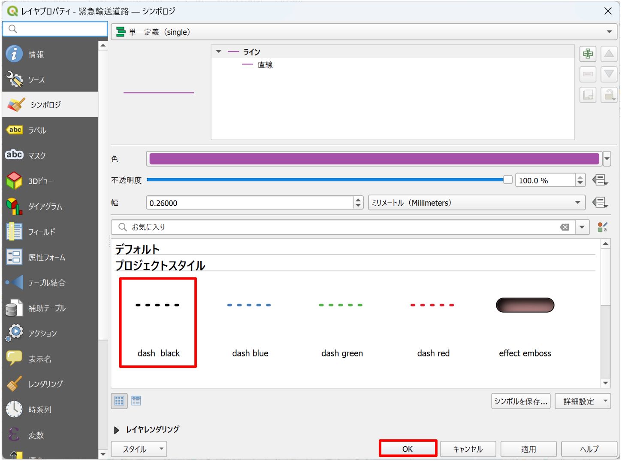This screenshot has height=462, width=622.
Task: Open the 表示名 page
Action: 50,359
